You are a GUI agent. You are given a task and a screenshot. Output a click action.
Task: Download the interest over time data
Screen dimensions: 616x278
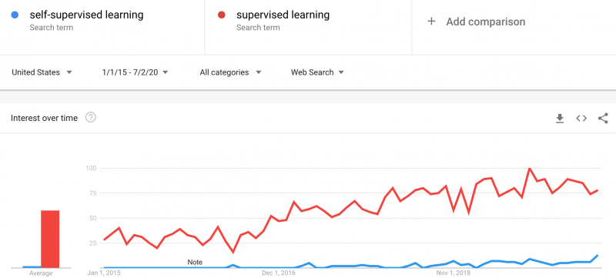click(560, 118)
